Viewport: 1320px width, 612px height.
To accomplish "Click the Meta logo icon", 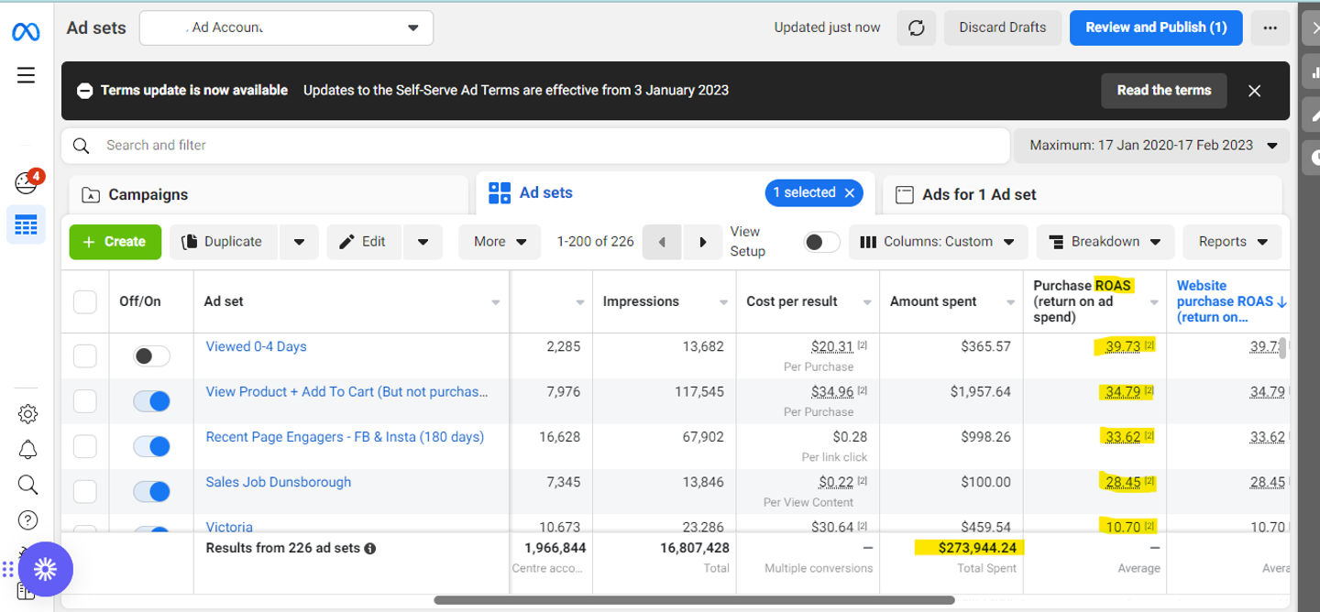I will point(26,32).
